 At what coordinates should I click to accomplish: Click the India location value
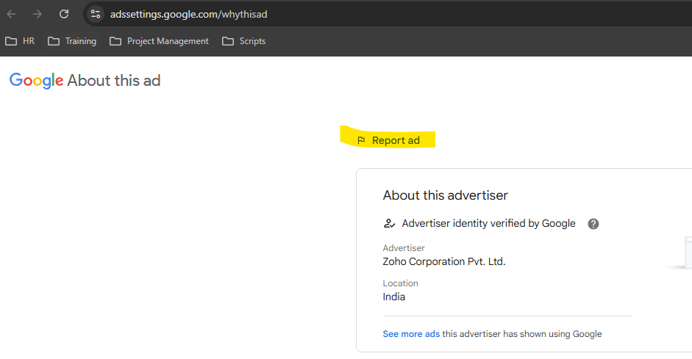click(393, 297)
